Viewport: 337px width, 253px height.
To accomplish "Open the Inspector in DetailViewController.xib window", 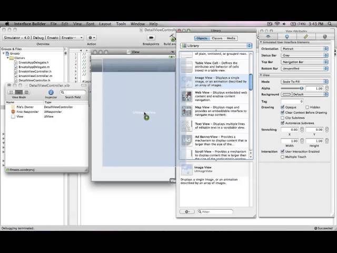I will 51,92.
